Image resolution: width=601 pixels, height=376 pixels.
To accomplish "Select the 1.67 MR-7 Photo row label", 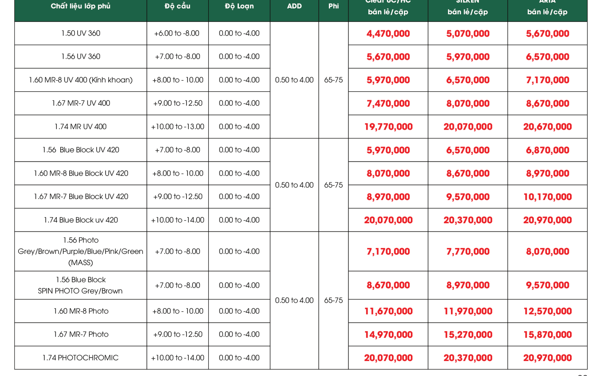I will pyautogui.click(x=81, y=334).
